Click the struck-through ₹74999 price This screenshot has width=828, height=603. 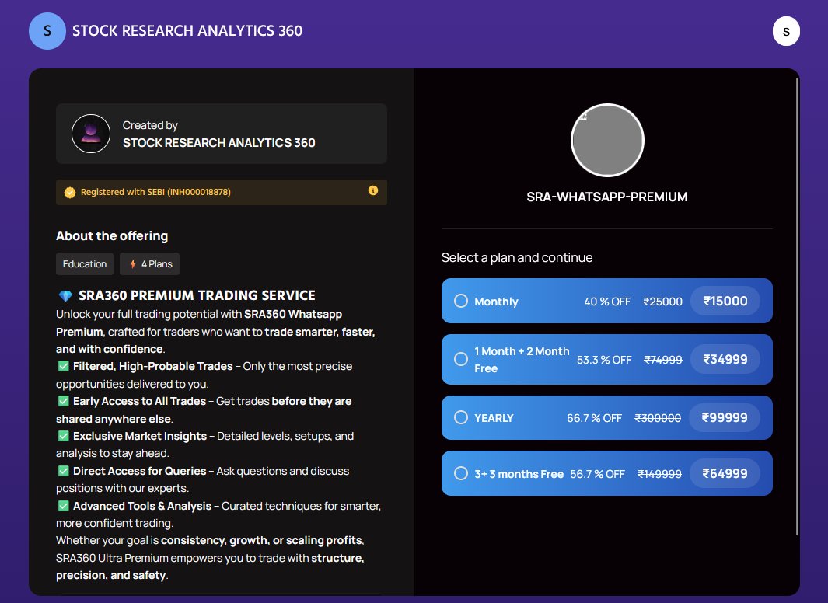click(662, 360)
